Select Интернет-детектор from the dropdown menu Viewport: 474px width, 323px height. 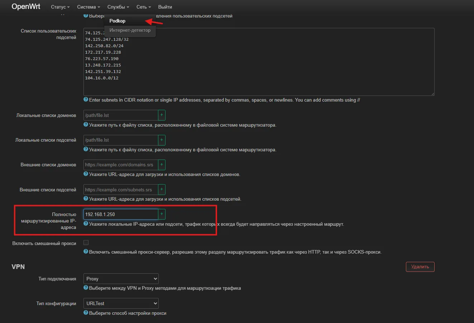coord(130,30)
